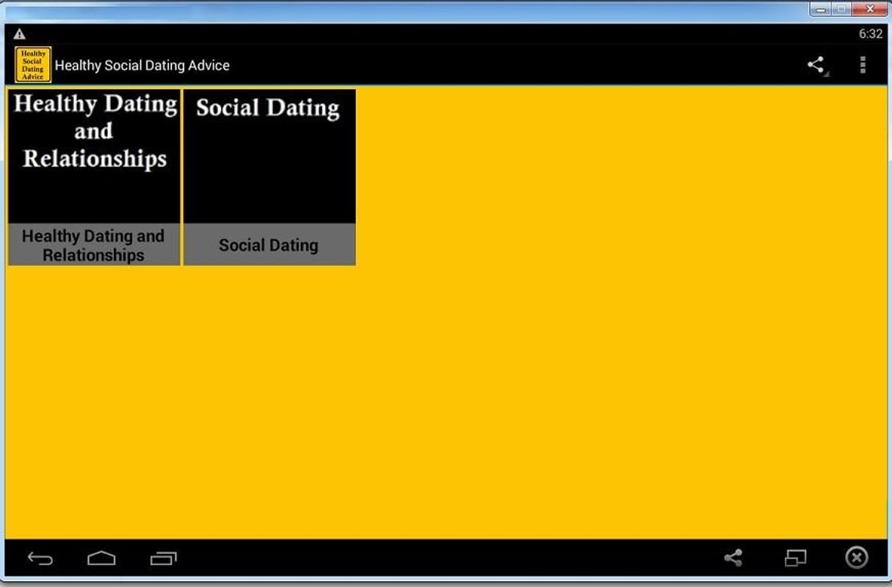Open the Healthy Social Dating Advice app icon
Viewport: 892px width, 587px height.
33,65
